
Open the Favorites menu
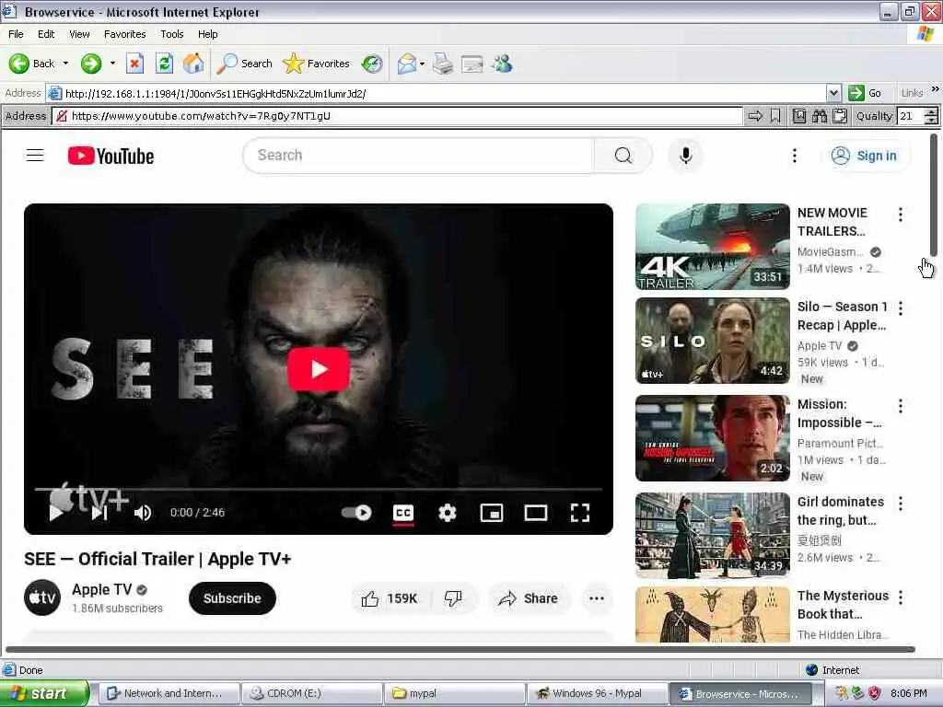[x=124, y=34]
